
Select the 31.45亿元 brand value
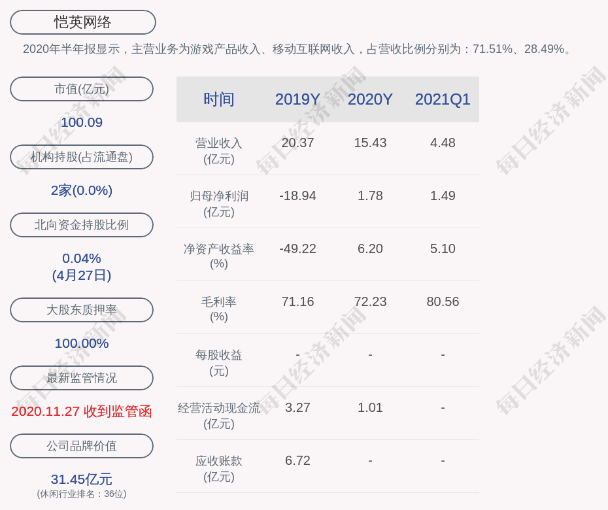tap(82, 479)
